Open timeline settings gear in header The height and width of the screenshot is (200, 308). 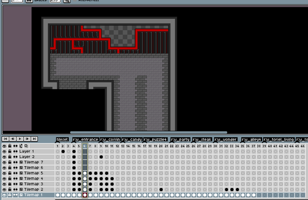[x=21, y=146]
